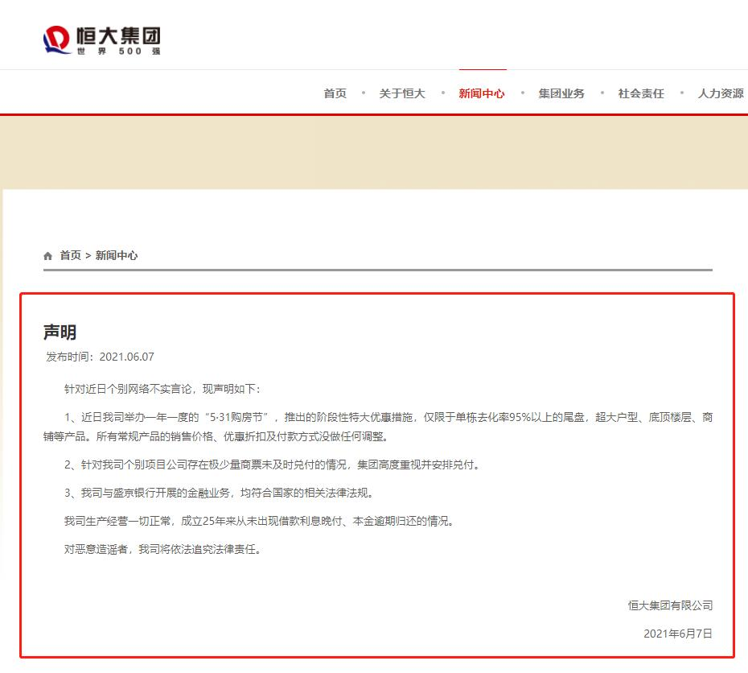The width and height of the screenshot is (748, 673).
Task: Click item 1 about 5·31购房节
Action: point(378,427)
